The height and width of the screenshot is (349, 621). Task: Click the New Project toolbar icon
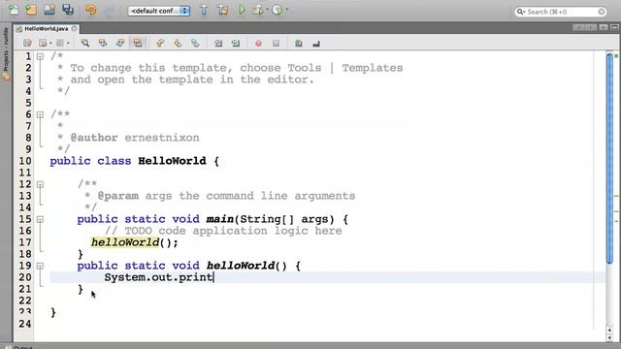pos(31,10)
